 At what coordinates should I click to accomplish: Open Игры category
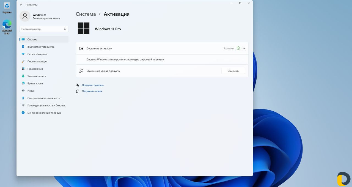pos(44,91)
